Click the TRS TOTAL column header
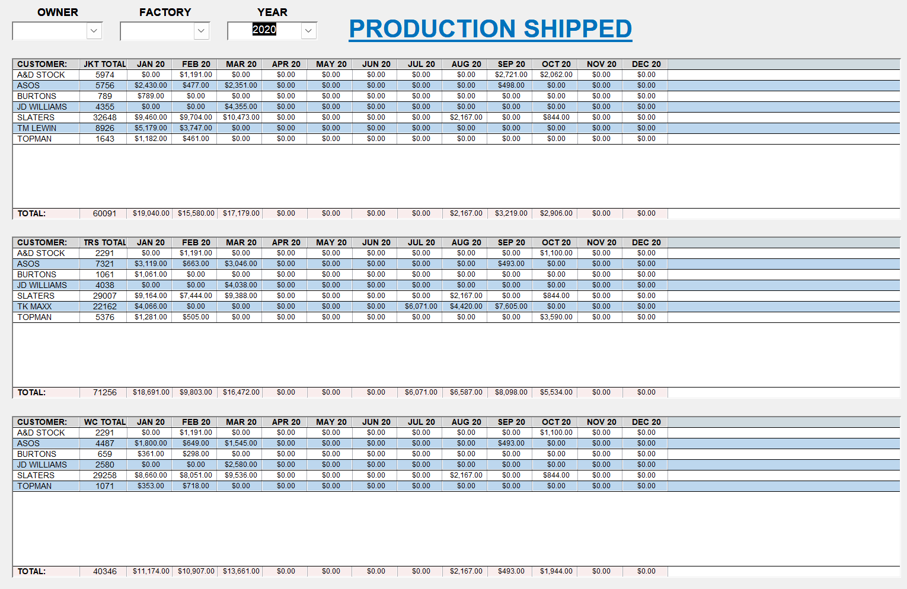The width and height of the screenshot is (907, 589). point(104,242)
